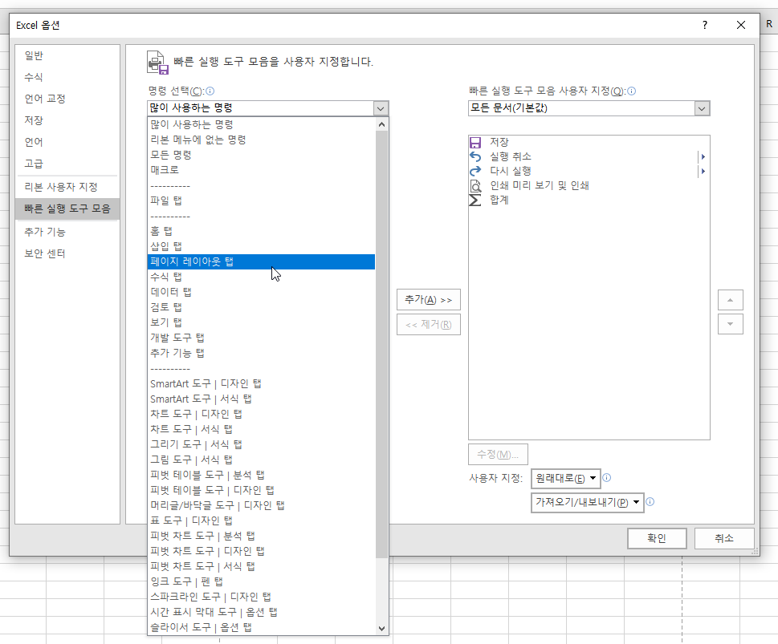Close the Excel 옵션 dialog

[x=741, y=25]
